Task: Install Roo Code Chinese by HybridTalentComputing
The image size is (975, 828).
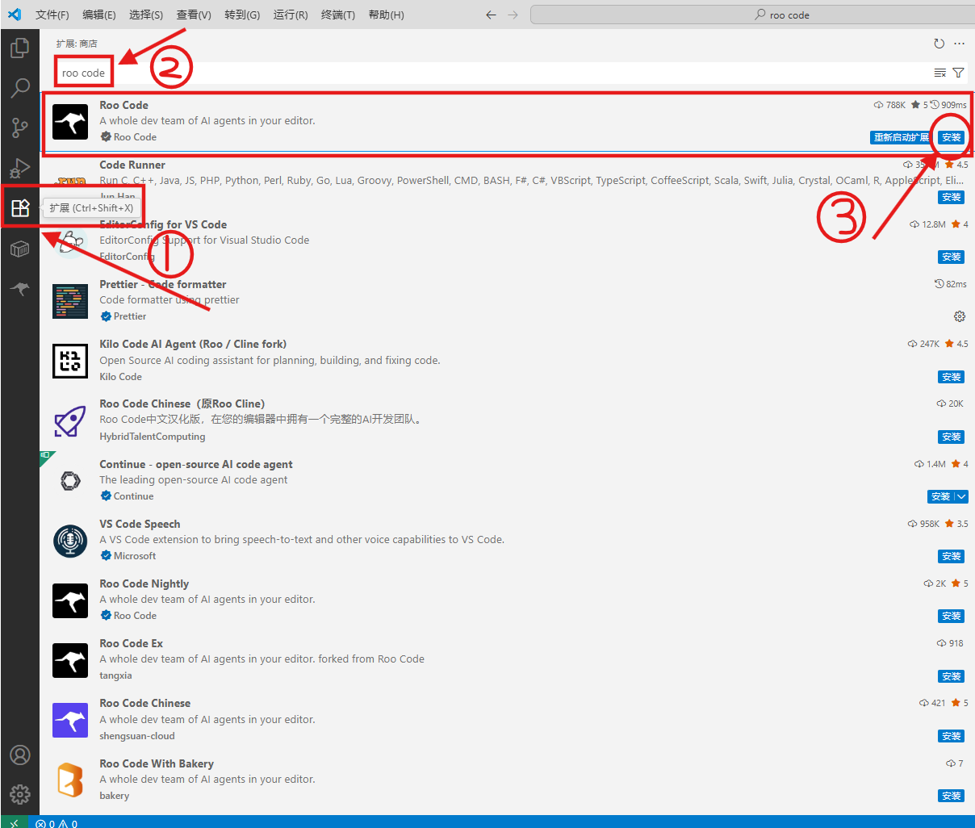Action: click(x=952, y=437)
